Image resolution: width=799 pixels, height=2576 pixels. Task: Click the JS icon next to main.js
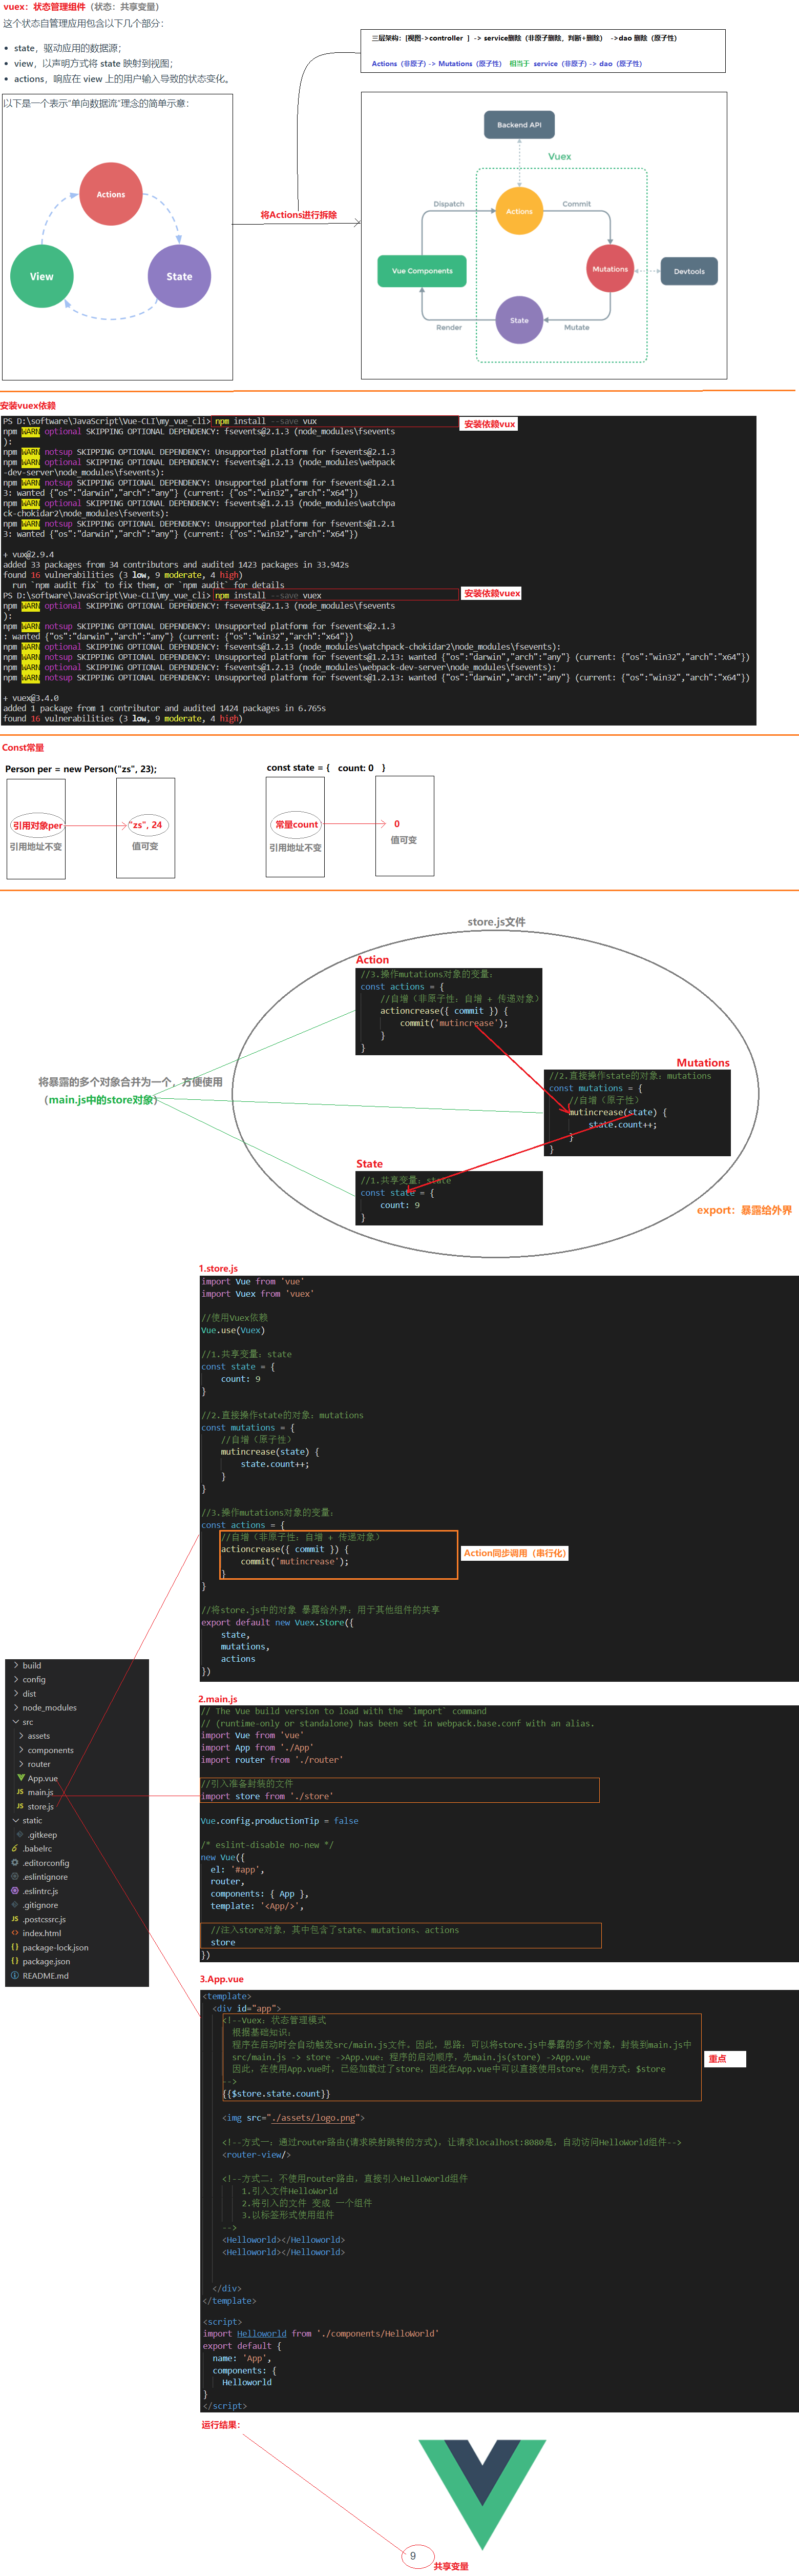point(20,1792)
